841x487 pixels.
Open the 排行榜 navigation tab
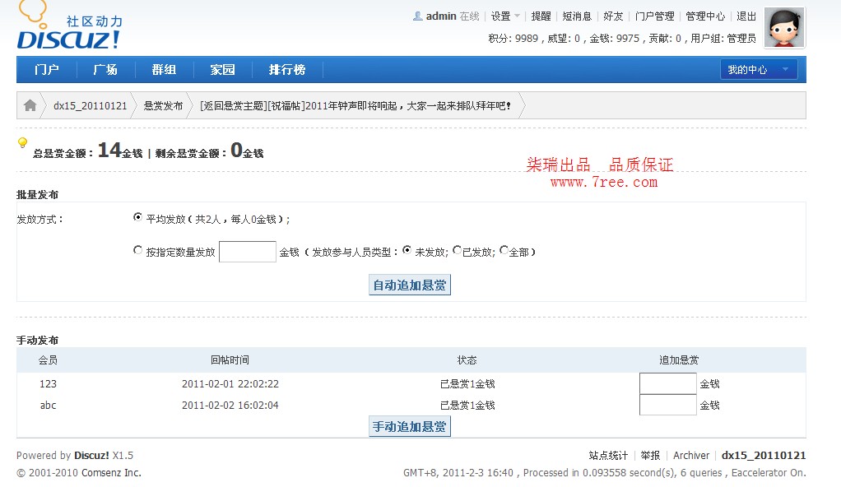(287, 70)
